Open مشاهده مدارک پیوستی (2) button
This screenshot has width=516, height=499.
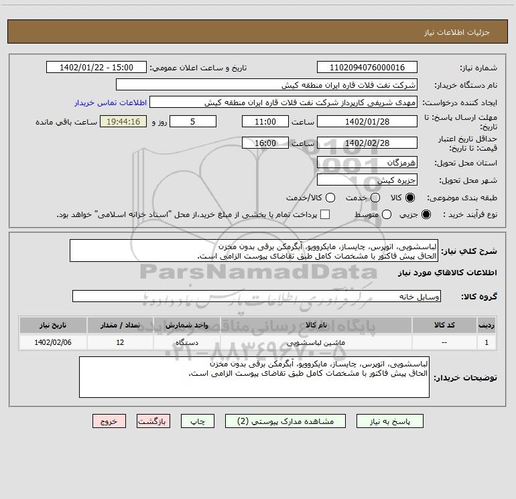[x=285, y=421]
